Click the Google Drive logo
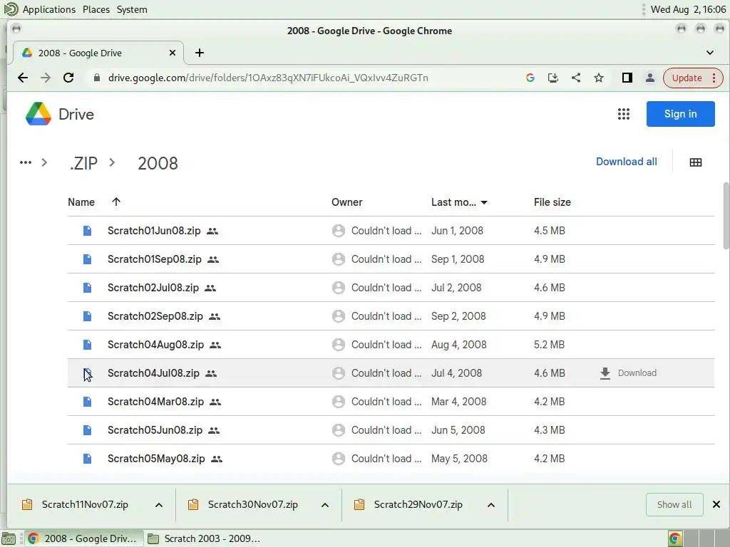 pos(60,114)
